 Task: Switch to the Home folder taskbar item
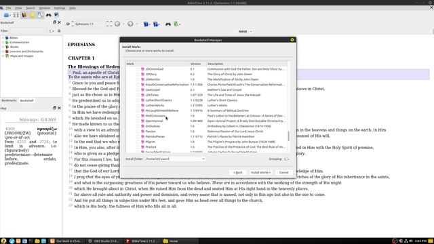point(180,241)
